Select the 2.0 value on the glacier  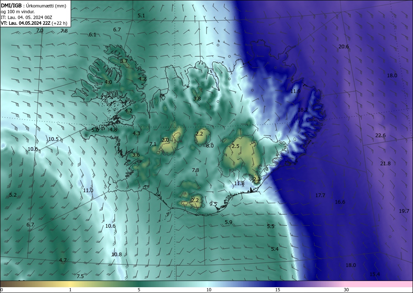[x=165, y=140]
